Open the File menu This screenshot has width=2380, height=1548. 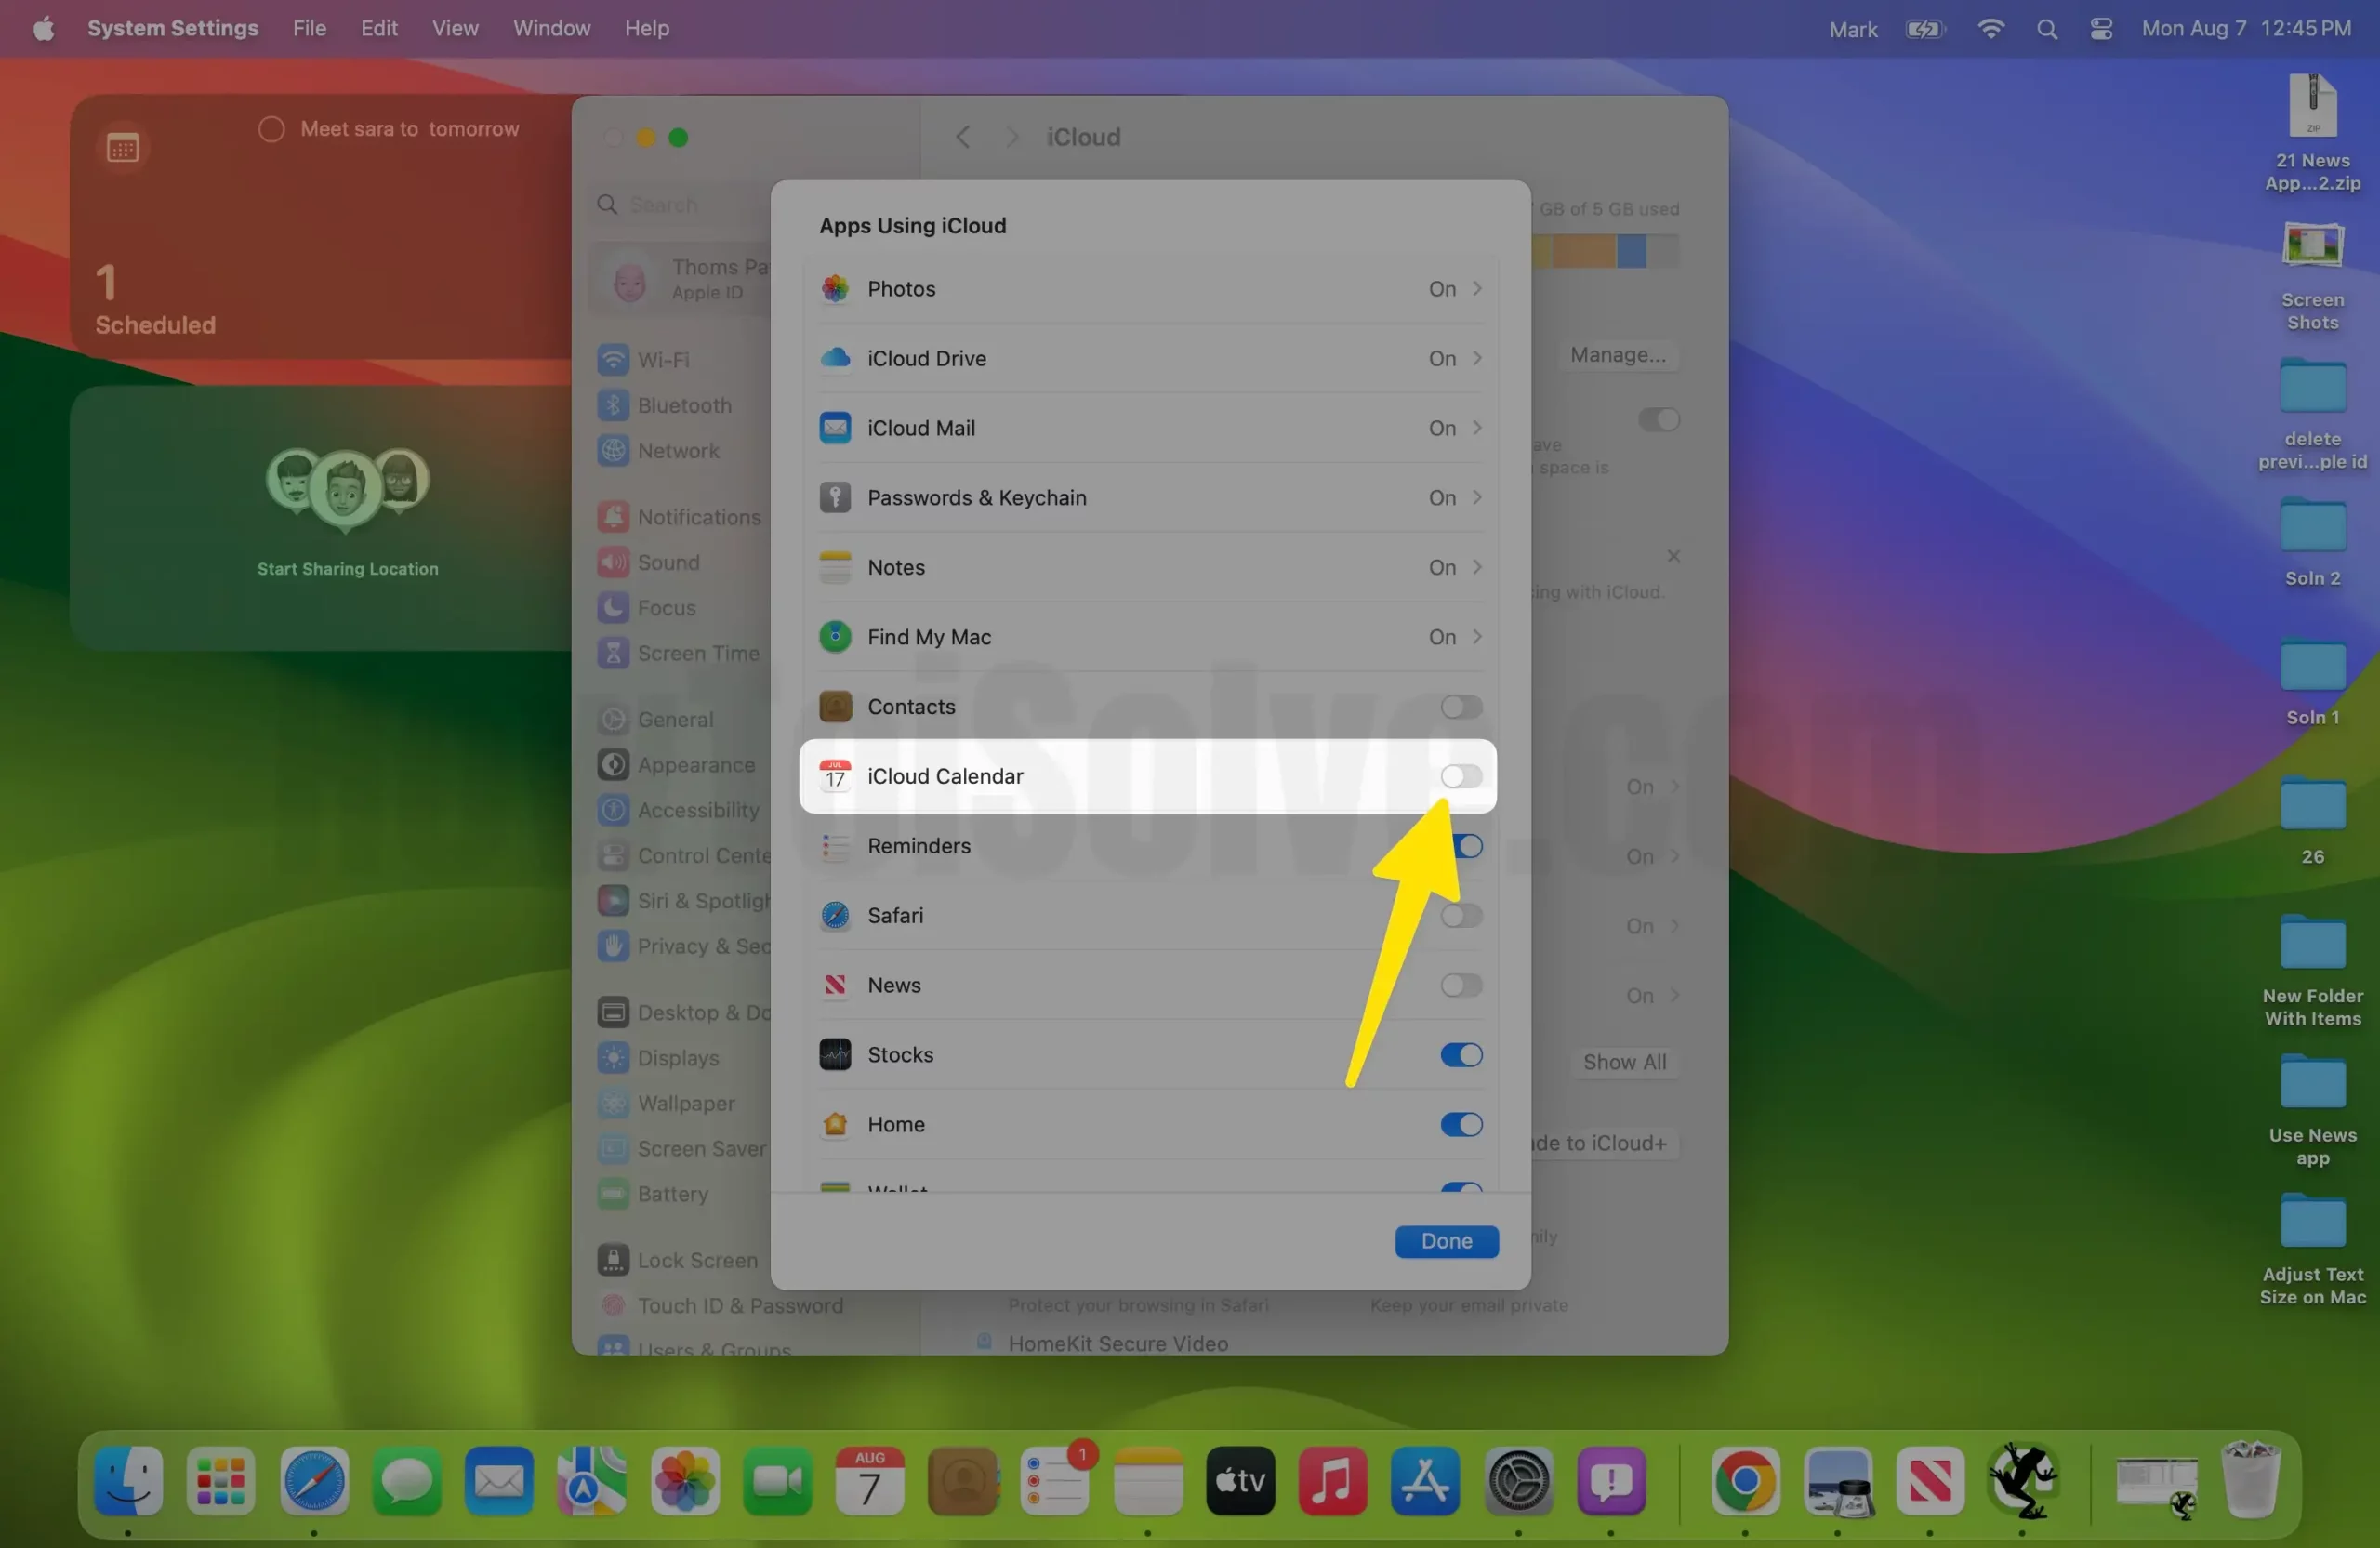tap(310, 28)
